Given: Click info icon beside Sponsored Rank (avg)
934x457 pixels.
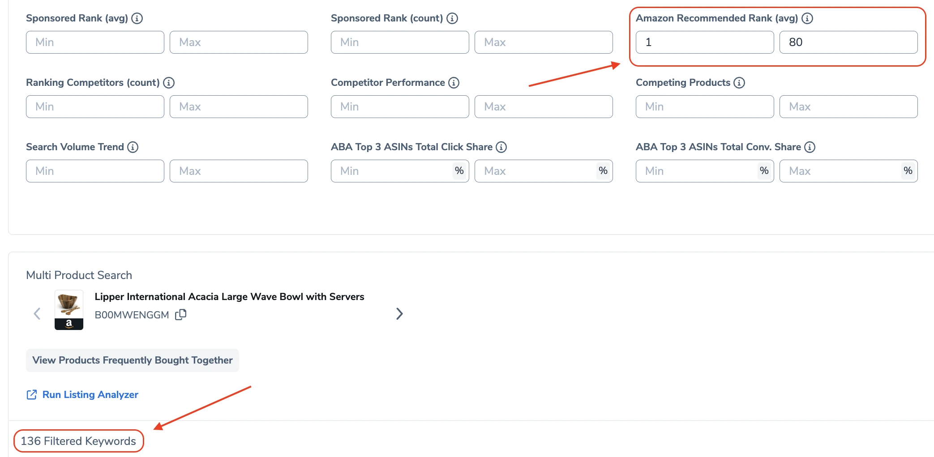Looking at the screenshot, I should 137,18.
